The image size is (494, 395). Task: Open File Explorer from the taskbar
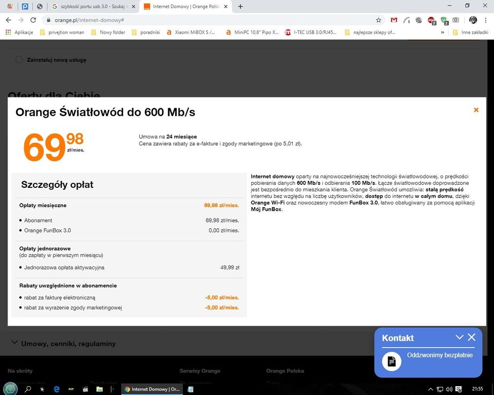[99, 389]
